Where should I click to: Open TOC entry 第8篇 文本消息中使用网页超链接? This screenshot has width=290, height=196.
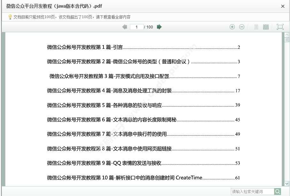143,149
